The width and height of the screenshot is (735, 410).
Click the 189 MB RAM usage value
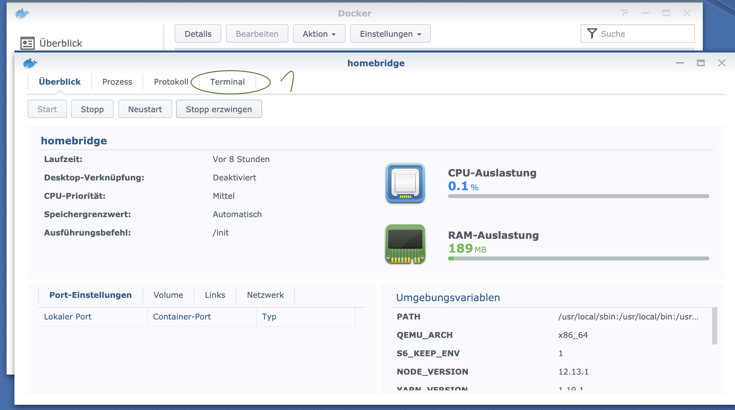click(x=467, y=249)
